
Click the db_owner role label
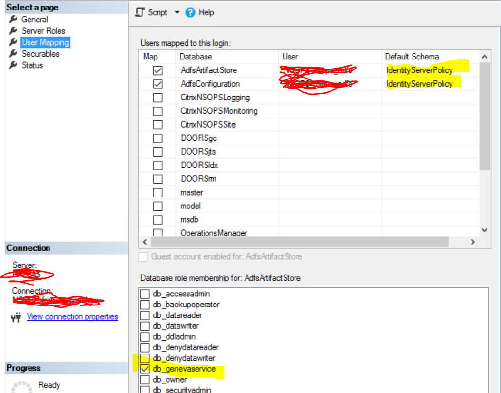pyautogui.click(x=170, y=380)
